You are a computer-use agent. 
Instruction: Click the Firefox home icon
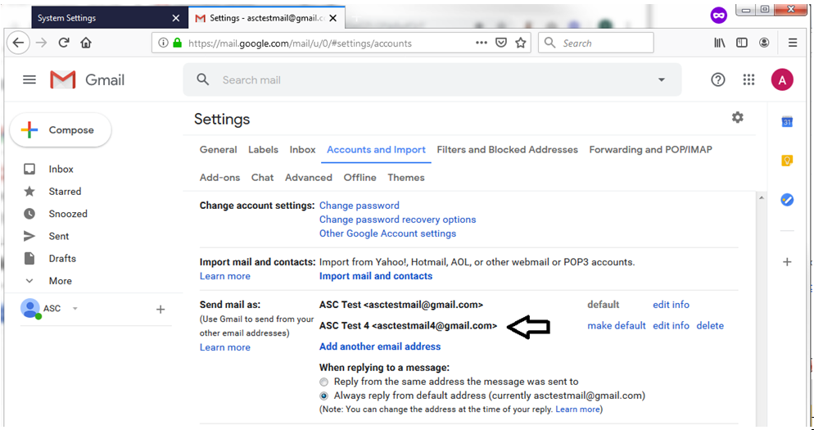(86, 43)
